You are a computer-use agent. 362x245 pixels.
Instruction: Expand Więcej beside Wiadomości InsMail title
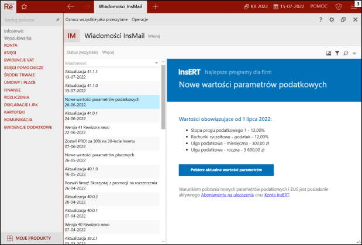click(154, 36)
